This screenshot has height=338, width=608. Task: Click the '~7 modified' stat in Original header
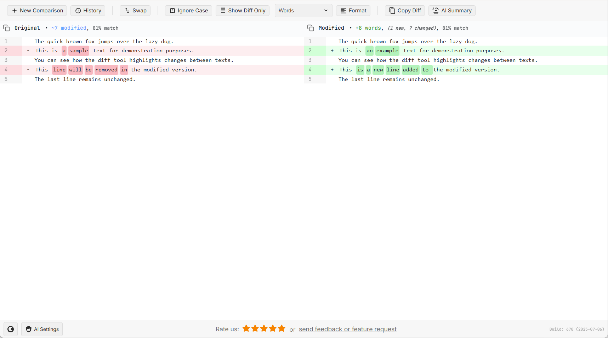69,28
